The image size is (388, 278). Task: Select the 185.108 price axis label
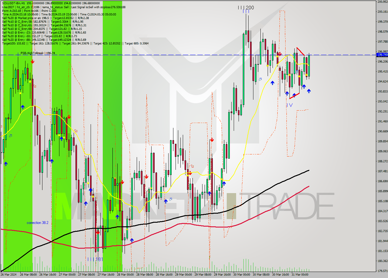[x=383, y=201]
